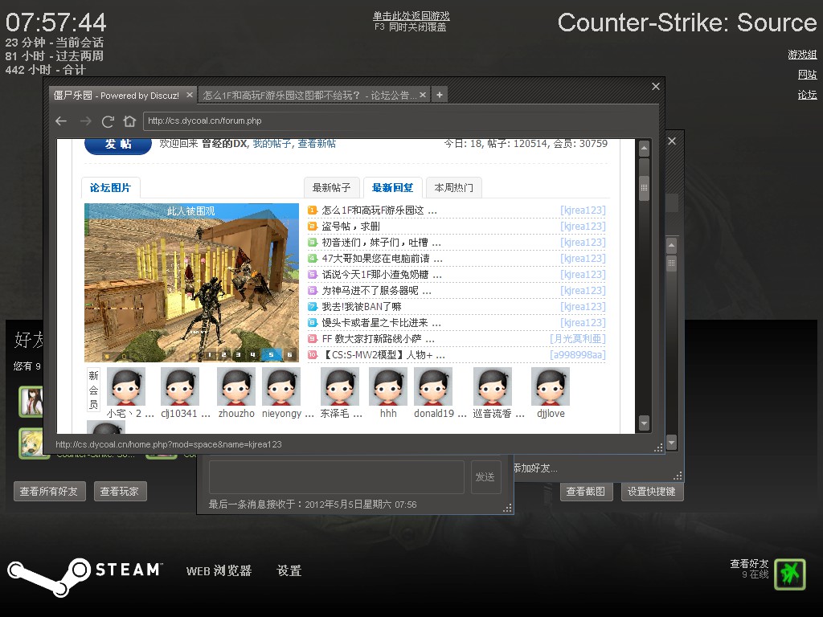This screenshot has height=617, width=823.
Task: Close the 怎么1F和高玩F游乐园 browser tab
Action: 423,95
